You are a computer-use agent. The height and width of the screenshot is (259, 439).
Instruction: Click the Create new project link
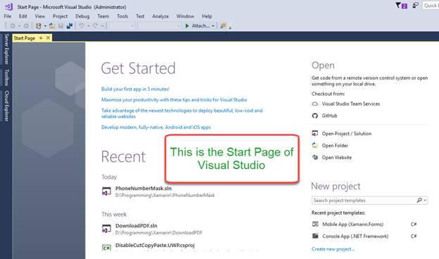tap(333, 249)
